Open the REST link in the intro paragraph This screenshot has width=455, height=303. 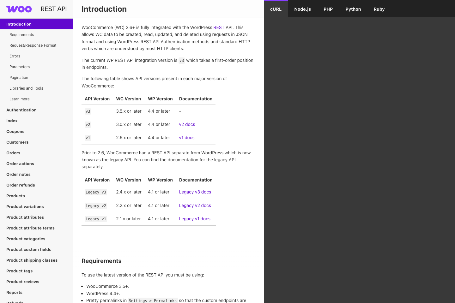pos(219,27)
